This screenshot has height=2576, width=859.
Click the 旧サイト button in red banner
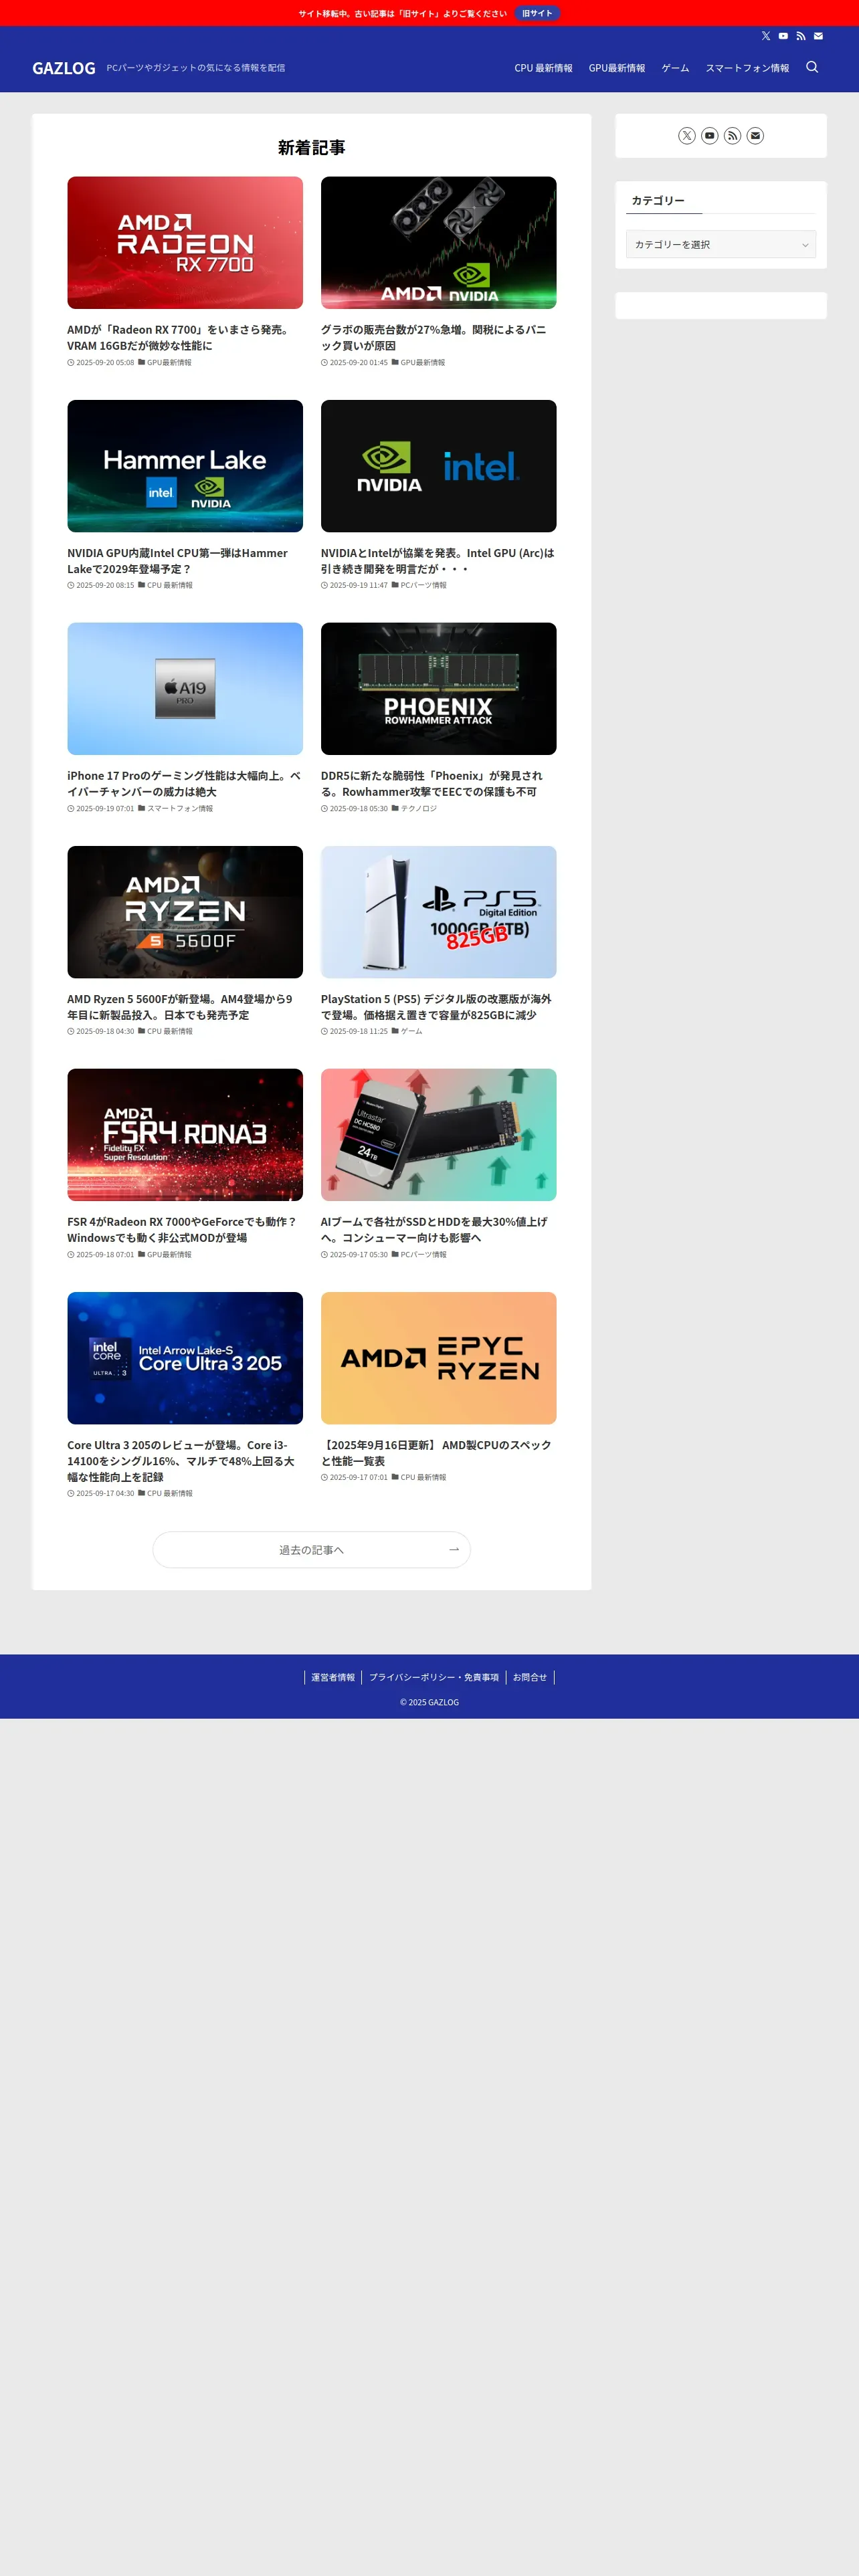pyautogui.click(x=537, y=13)
